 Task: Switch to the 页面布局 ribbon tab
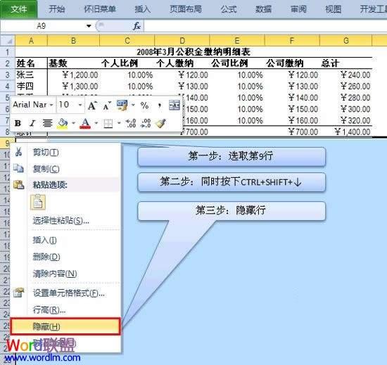[x=185, y=9]
